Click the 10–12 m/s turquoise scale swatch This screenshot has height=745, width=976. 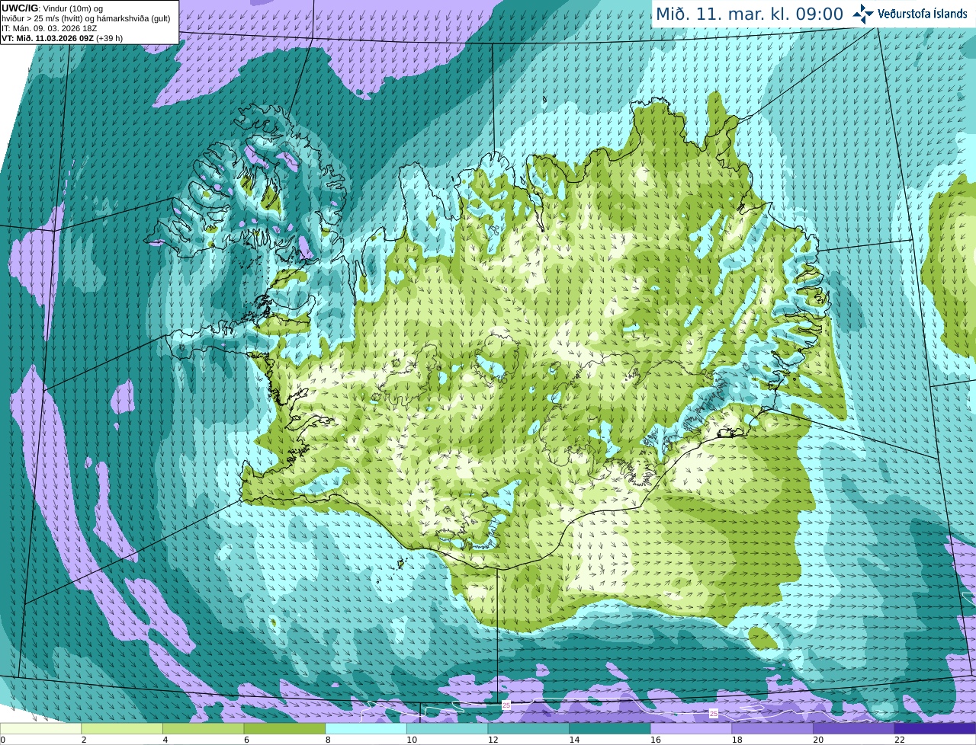(x=448, y=729)
